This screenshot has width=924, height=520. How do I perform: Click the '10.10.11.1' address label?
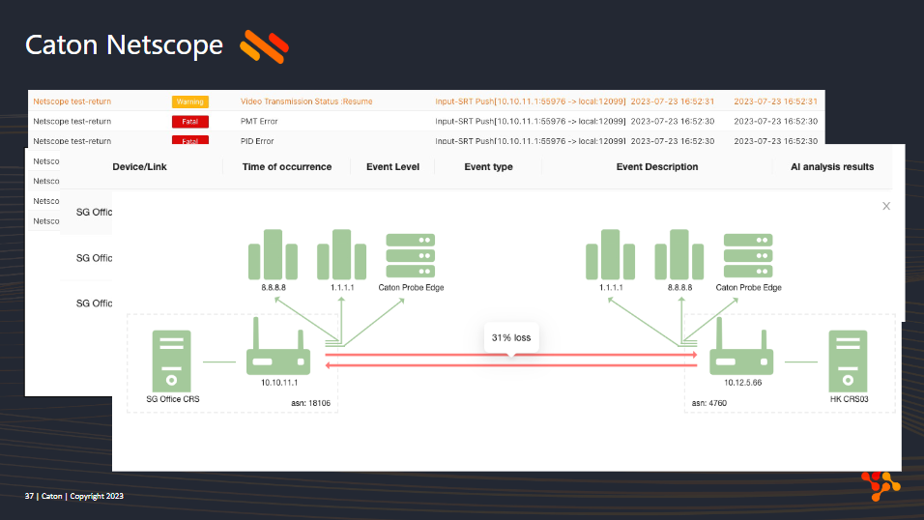click(279, 383)
